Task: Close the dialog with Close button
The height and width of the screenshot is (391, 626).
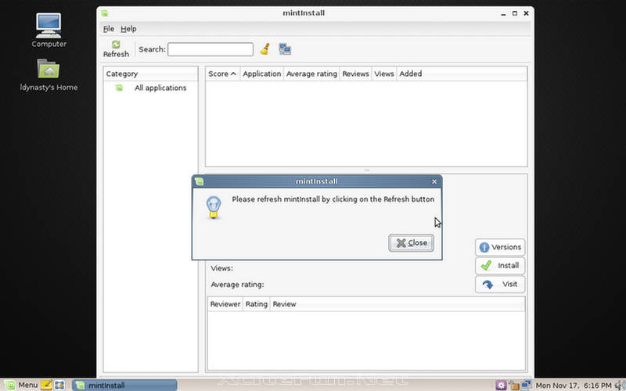Action: (x=412, y=243)
